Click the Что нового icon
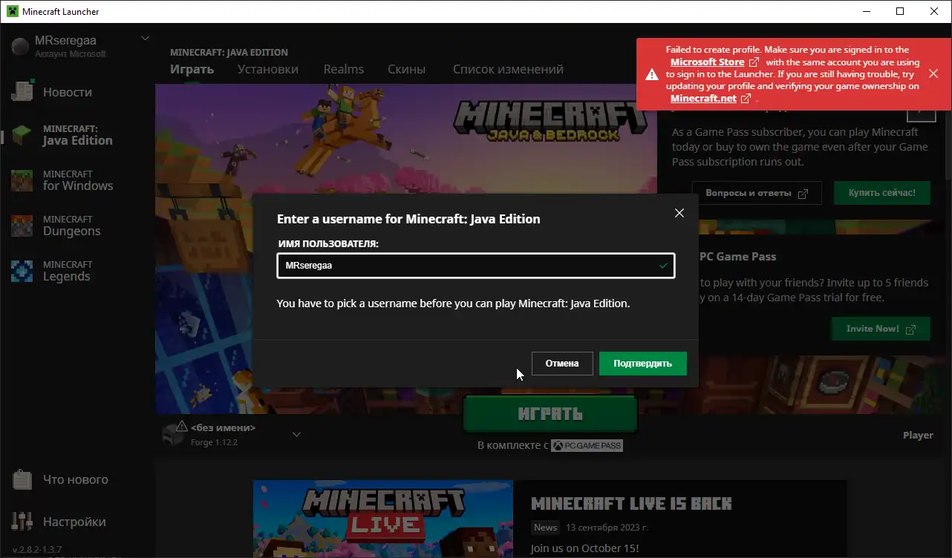The image size is (952, 558). point(23,479)
